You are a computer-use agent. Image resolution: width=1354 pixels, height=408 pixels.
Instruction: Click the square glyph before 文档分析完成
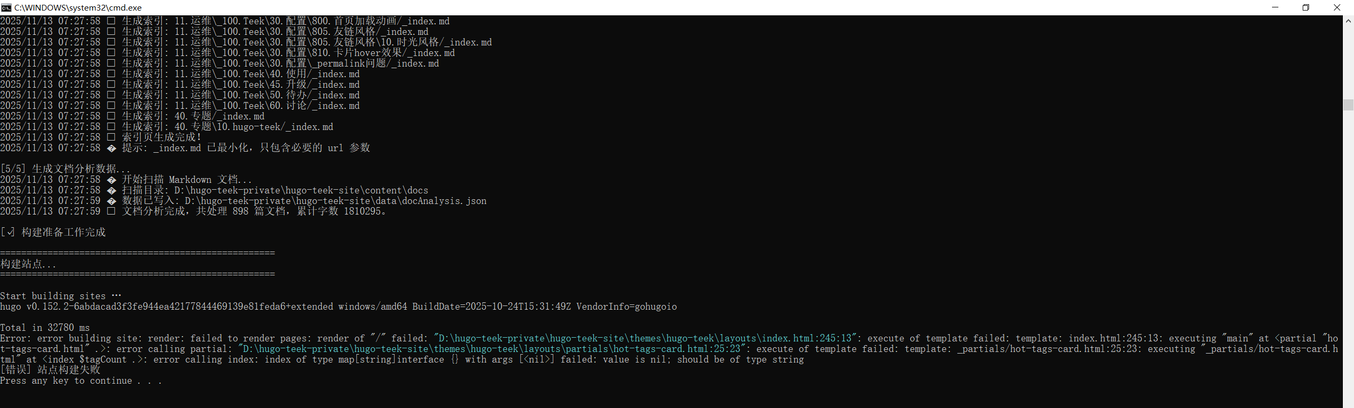pyautogui.click(x=111, y=211)
